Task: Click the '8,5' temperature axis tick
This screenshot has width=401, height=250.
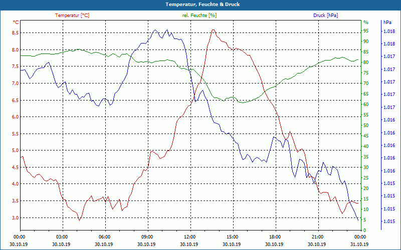Action: 16,33
